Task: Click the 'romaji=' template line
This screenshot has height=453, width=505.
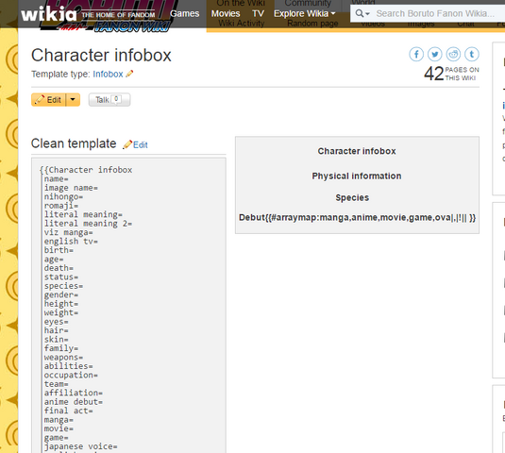Action: [x=61, y=206]
